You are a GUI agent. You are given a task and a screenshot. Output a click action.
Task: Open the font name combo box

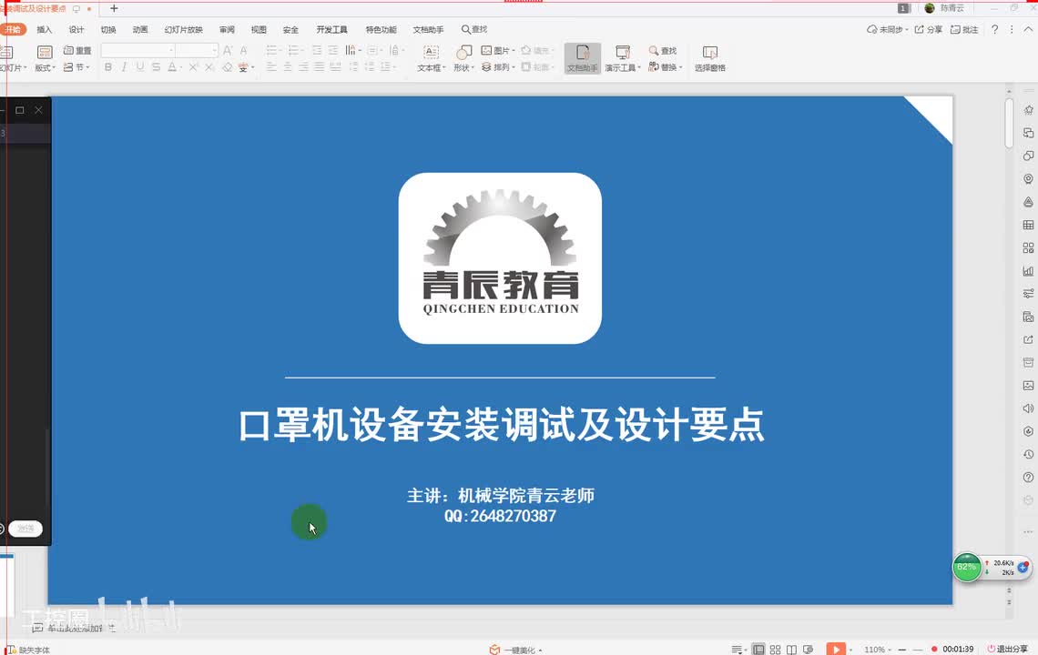click(x=137, y=50)
